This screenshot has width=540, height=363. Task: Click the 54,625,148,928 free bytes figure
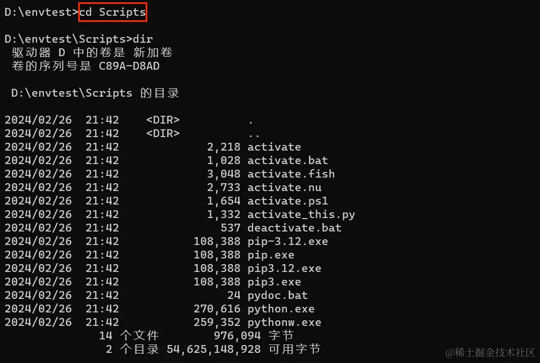(213, 349)
